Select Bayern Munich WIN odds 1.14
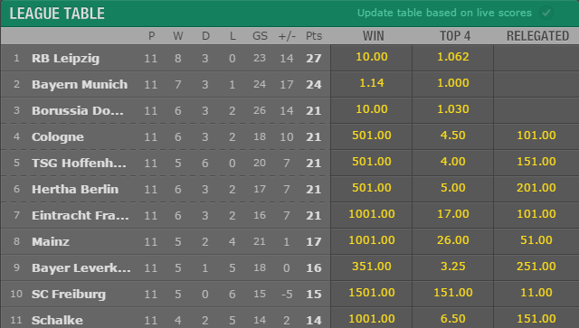Screen dimensions: 579x328 click(x=372, y=83)
